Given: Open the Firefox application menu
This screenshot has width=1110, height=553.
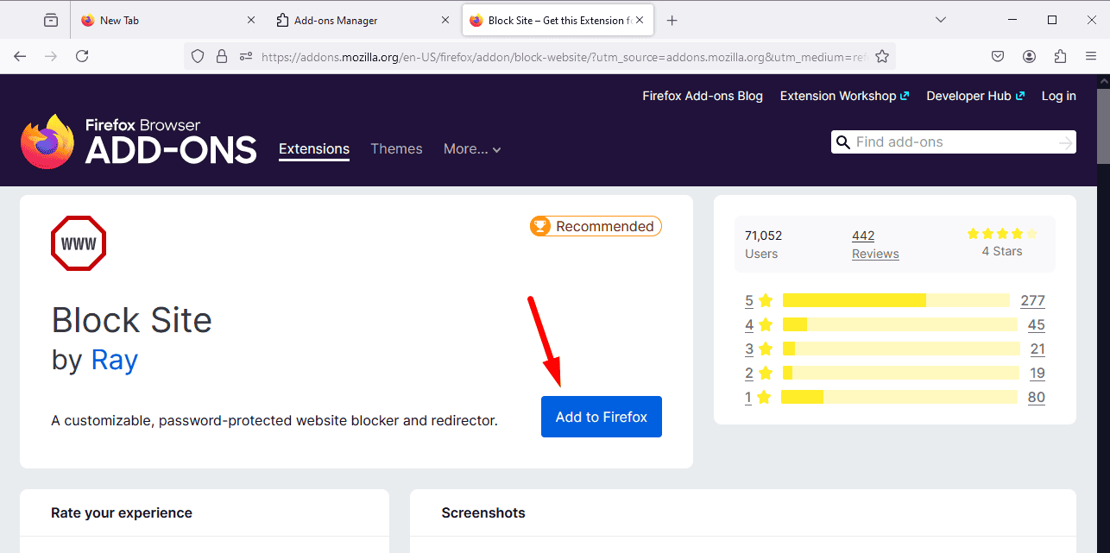Looking at the screenshot, I should click(1091, 56).
